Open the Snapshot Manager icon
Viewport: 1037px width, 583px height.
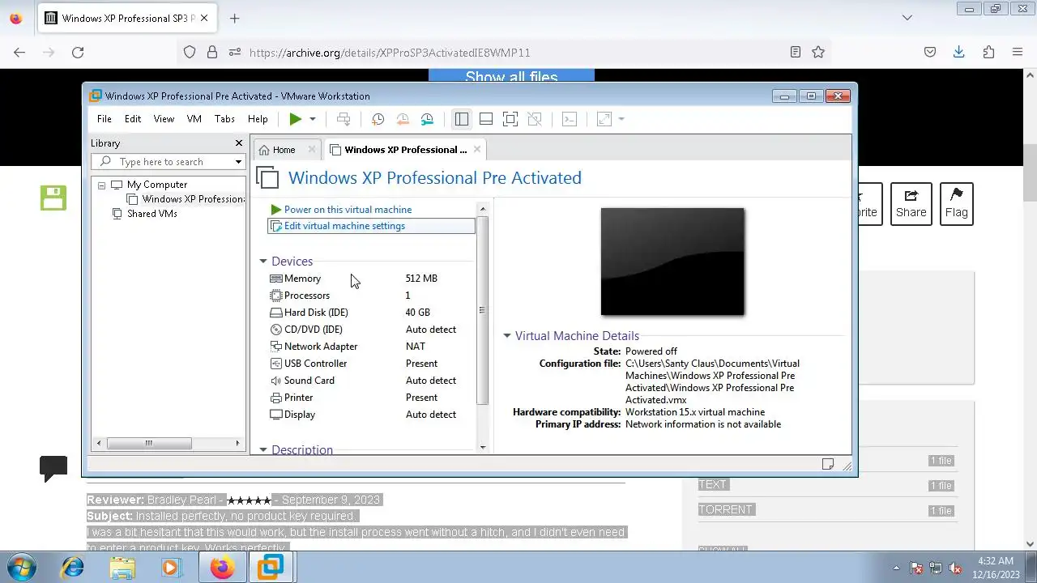[427, 119]
